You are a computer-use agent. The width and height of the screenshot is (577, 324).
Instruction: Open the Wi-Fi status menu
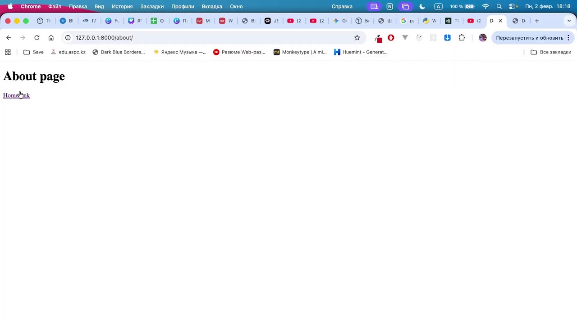point(485,6)
